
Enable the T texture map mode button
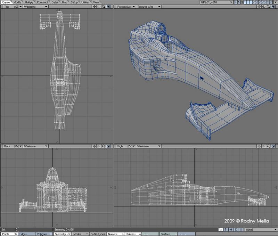click(x=226, y=230)
